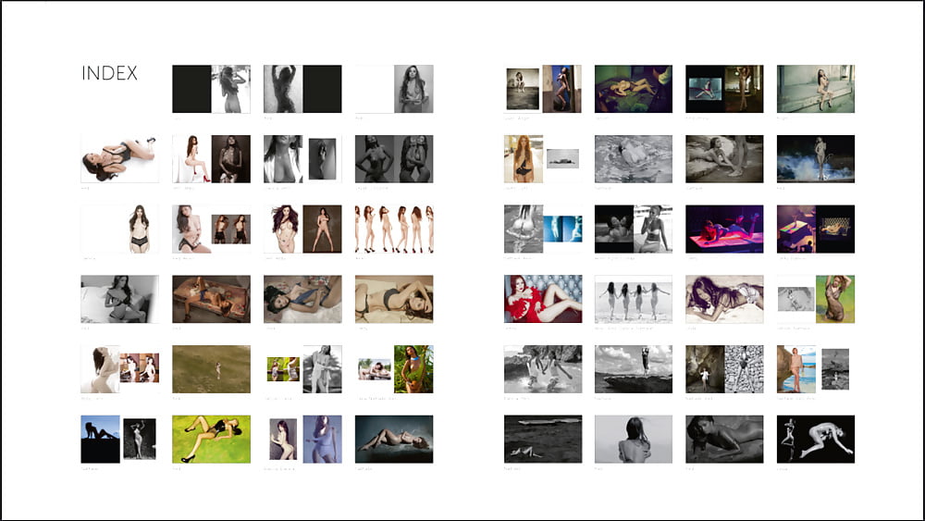Select the neon pink and blue lit thumbnail
The height and width of the screenshot is (521, 925).
723,229
